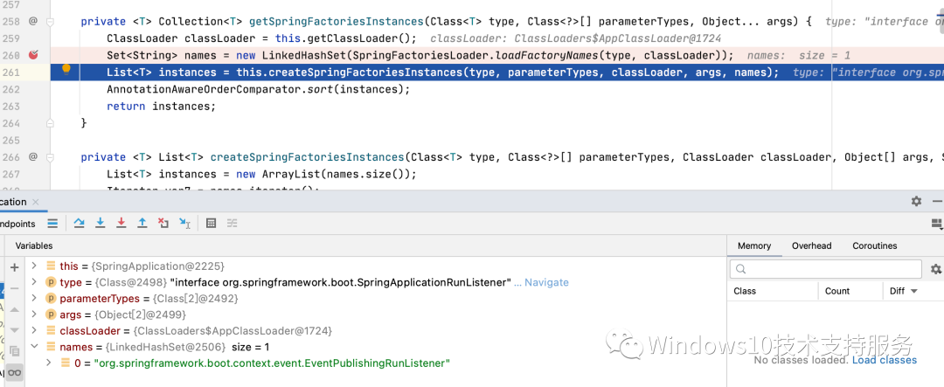Expand the 'type' variable node

tap(34, 281)
